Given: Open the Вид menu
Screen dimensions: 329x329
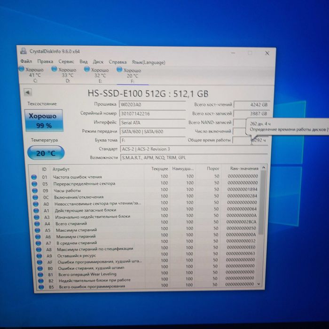Looking at the screenshot, I should tap(83, 62).
